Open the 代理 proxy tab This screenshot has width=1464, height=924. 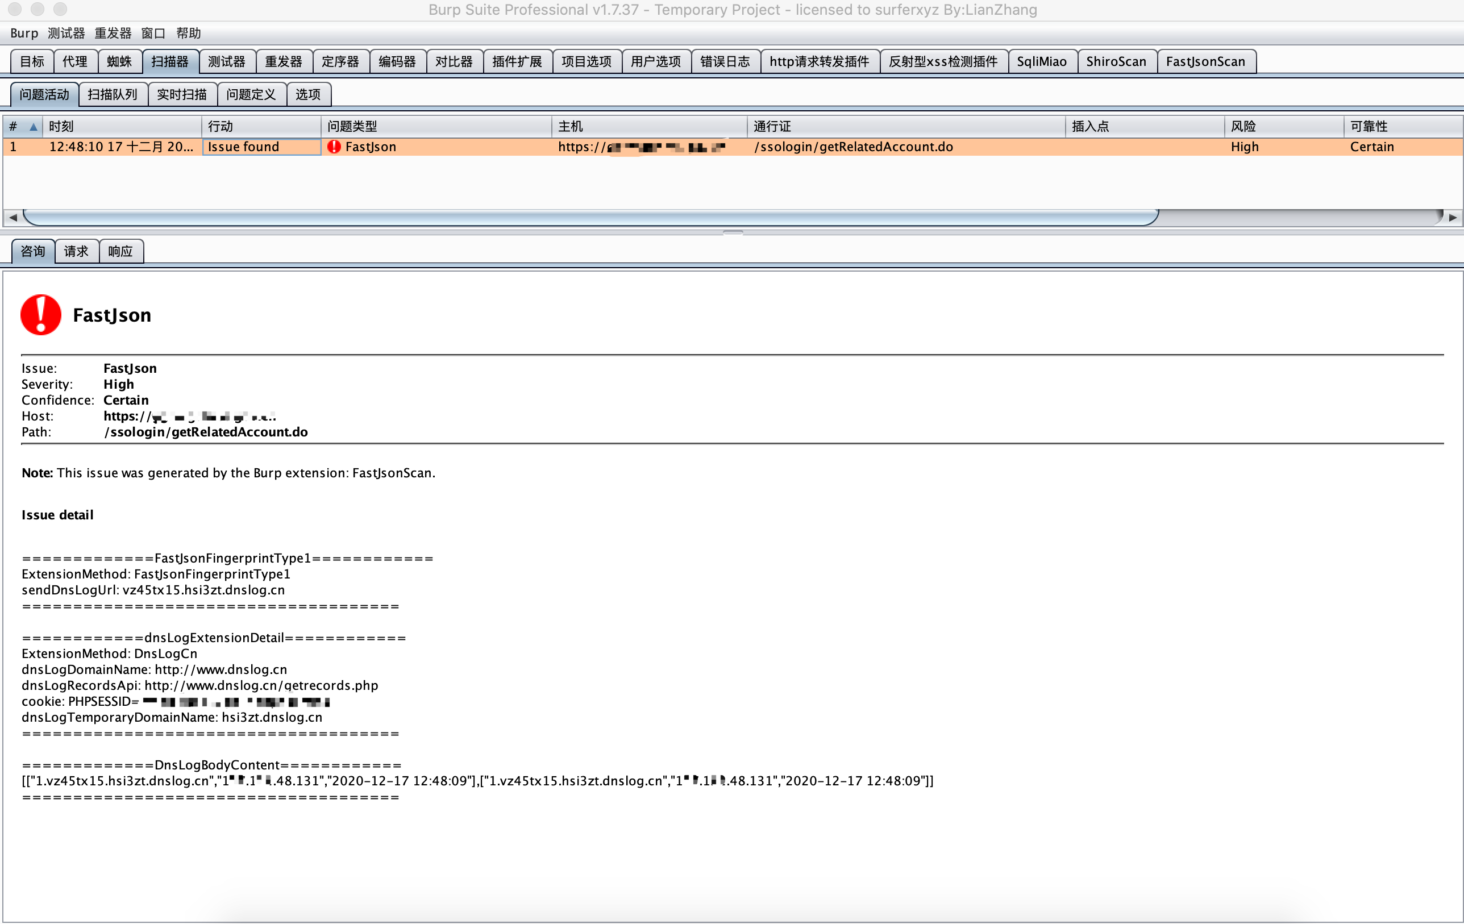(x=75, y=61)
